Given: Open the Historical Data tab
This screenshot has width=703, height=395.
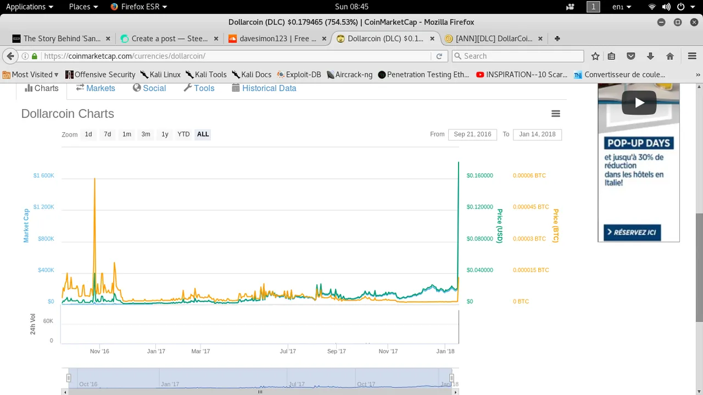Looking at the screenshot, I should tap(264, 88).
